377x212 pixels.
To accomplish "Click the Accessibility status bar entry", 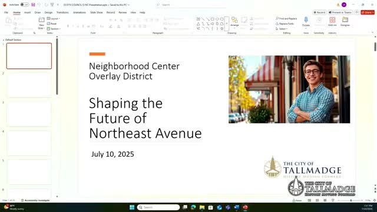I will click(35, 200).
